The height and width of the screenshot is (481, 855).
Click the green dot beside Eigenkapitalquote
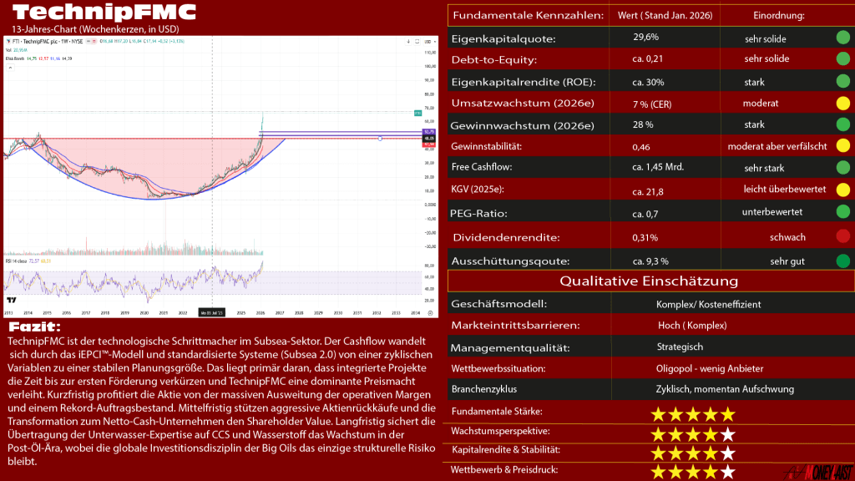pos(842,38)
